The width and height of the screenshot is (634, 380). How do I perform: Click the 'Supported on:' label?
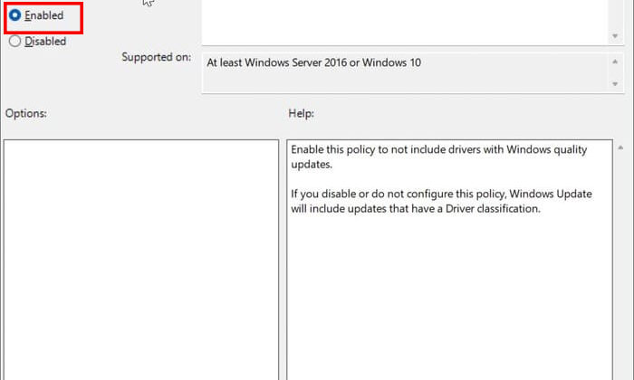pyautogui.click(x=157, y=58)
